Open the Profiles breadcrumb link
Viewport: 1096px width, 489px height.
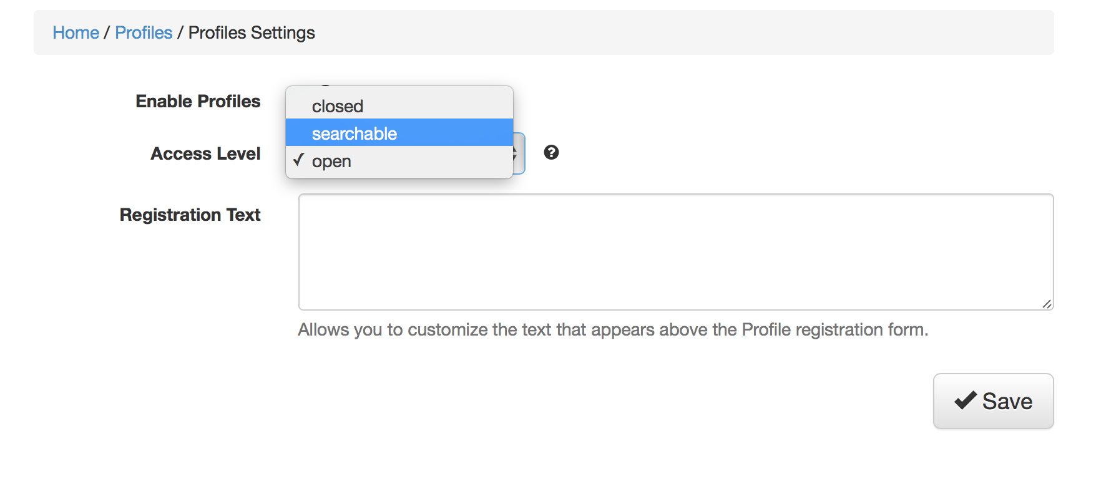click(x=144, y=32)
